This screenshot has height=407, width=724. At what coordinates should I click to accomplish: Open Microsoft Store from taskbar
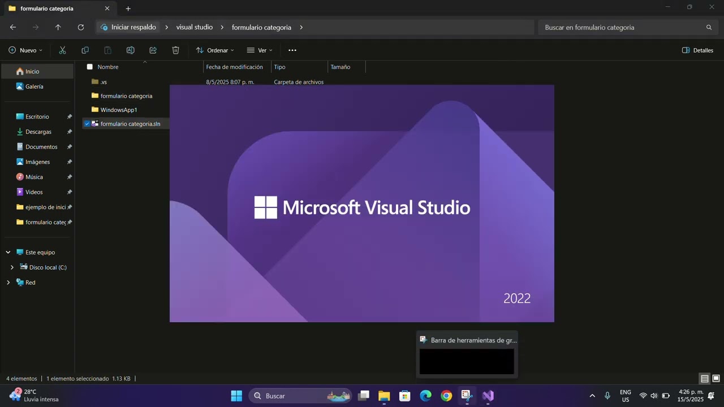pos(405,396)
